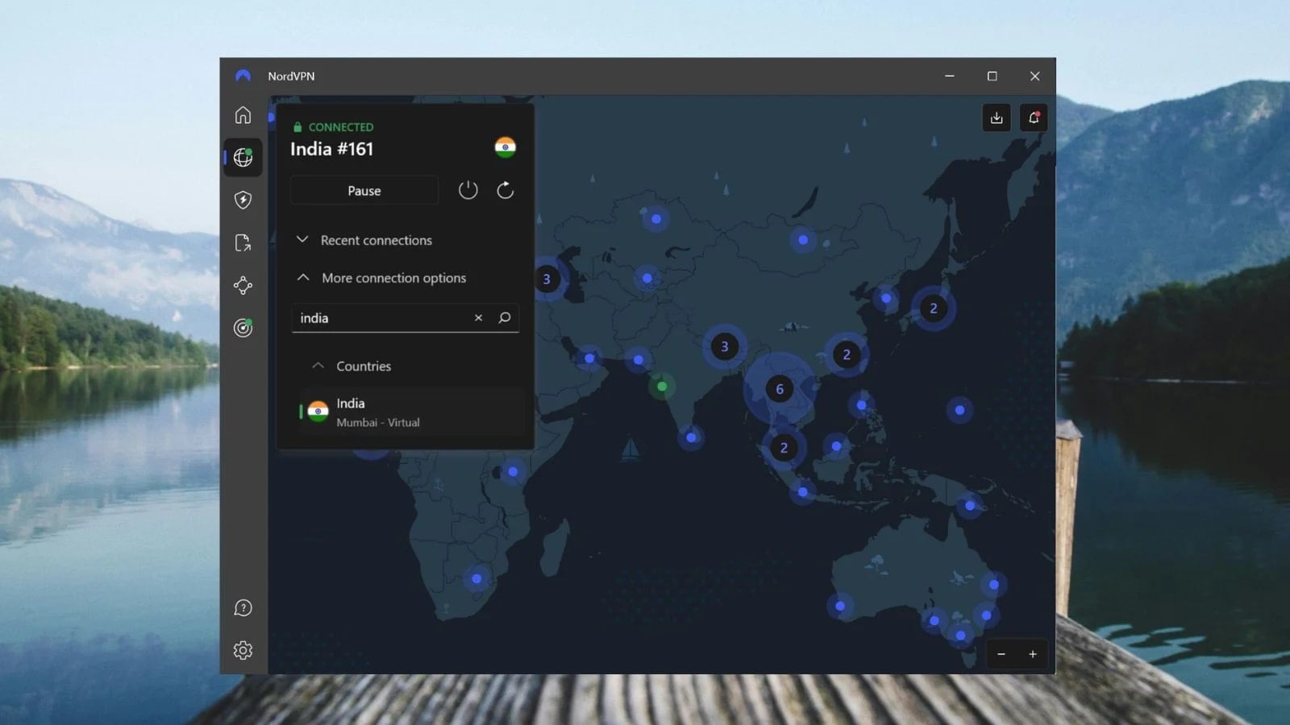The image size is (1290, 725).
Task: Click the reconnect refresh icon
Action: [x=505, y=190]
